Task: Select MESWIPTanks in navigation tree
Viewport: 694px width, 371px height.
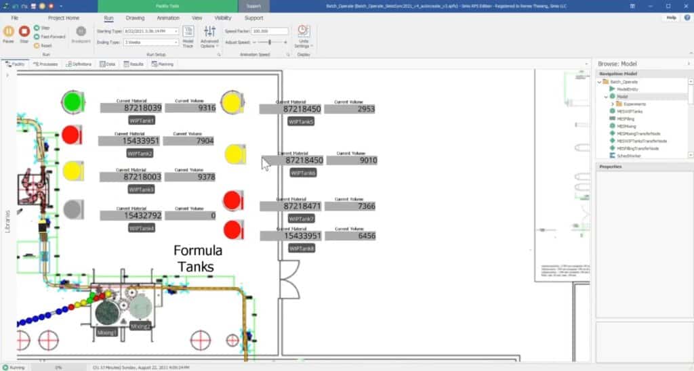Action: tap(630, 112)
